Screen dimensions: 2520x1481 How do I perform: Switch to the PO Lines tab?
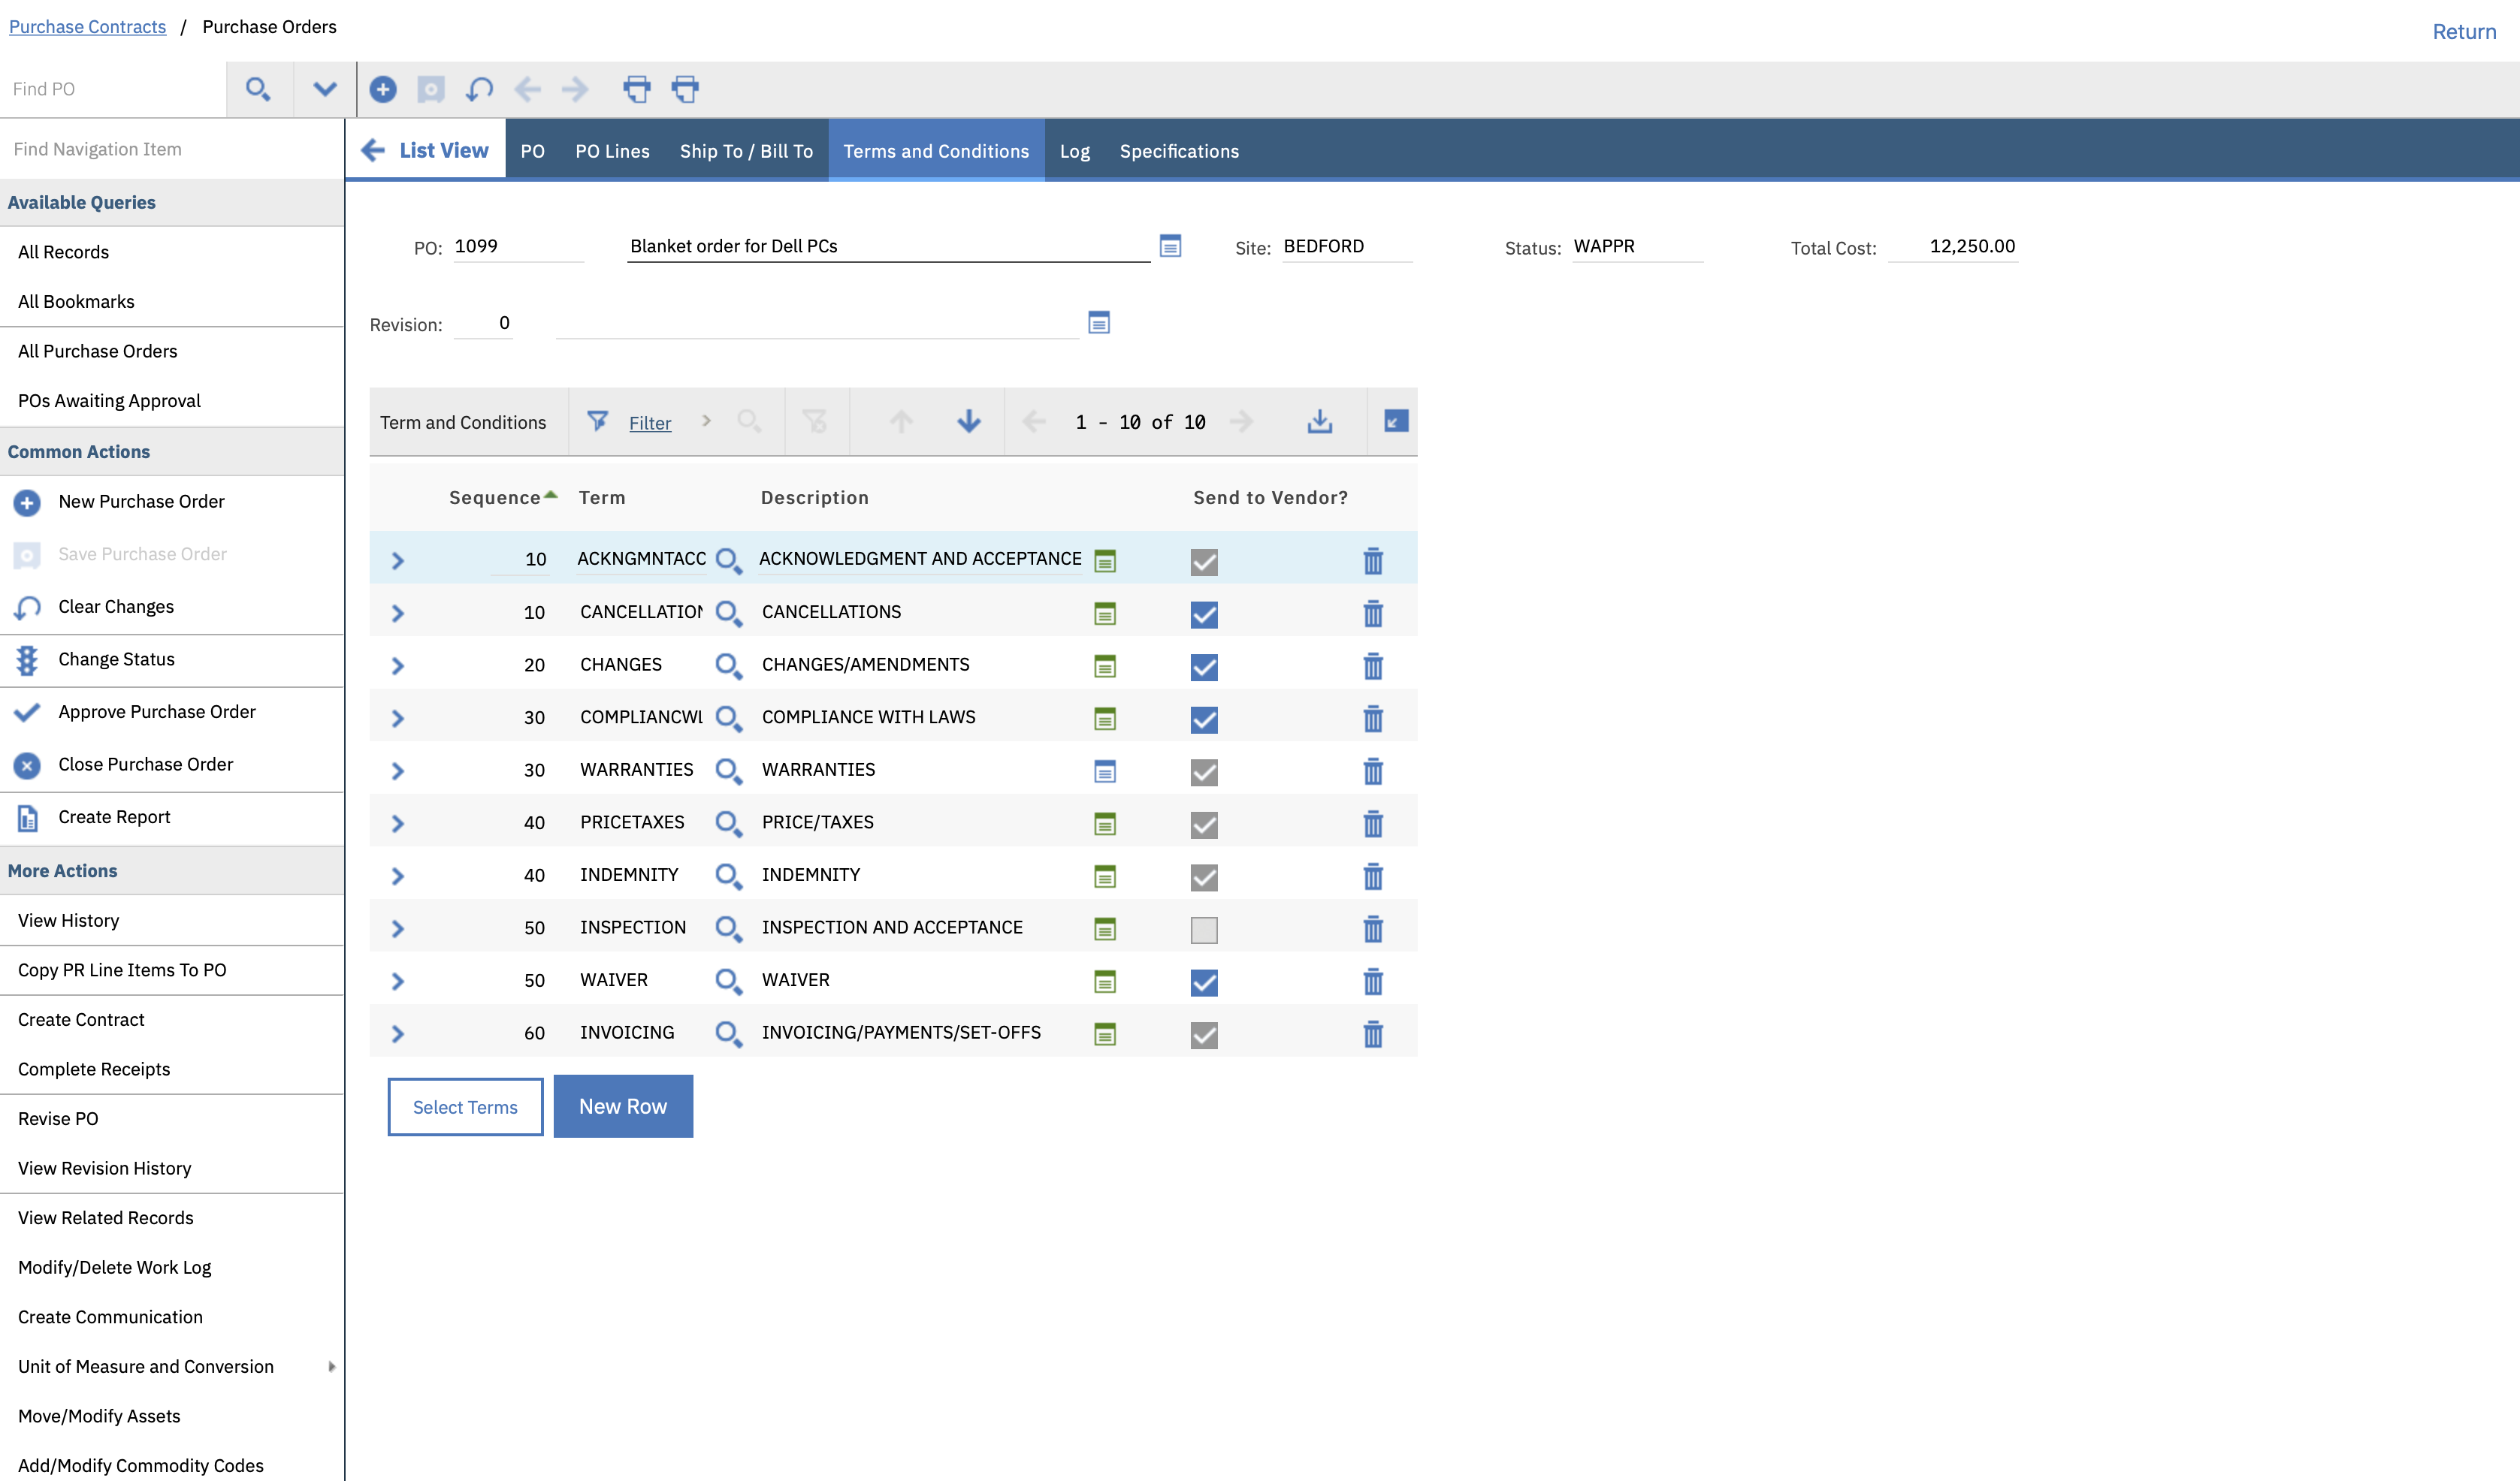[612, 151]
